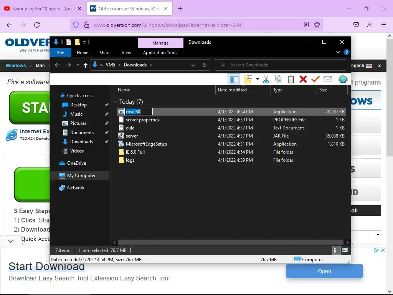Switch to the Share ribbon tab
393x295 pixels.
point(105,53)
